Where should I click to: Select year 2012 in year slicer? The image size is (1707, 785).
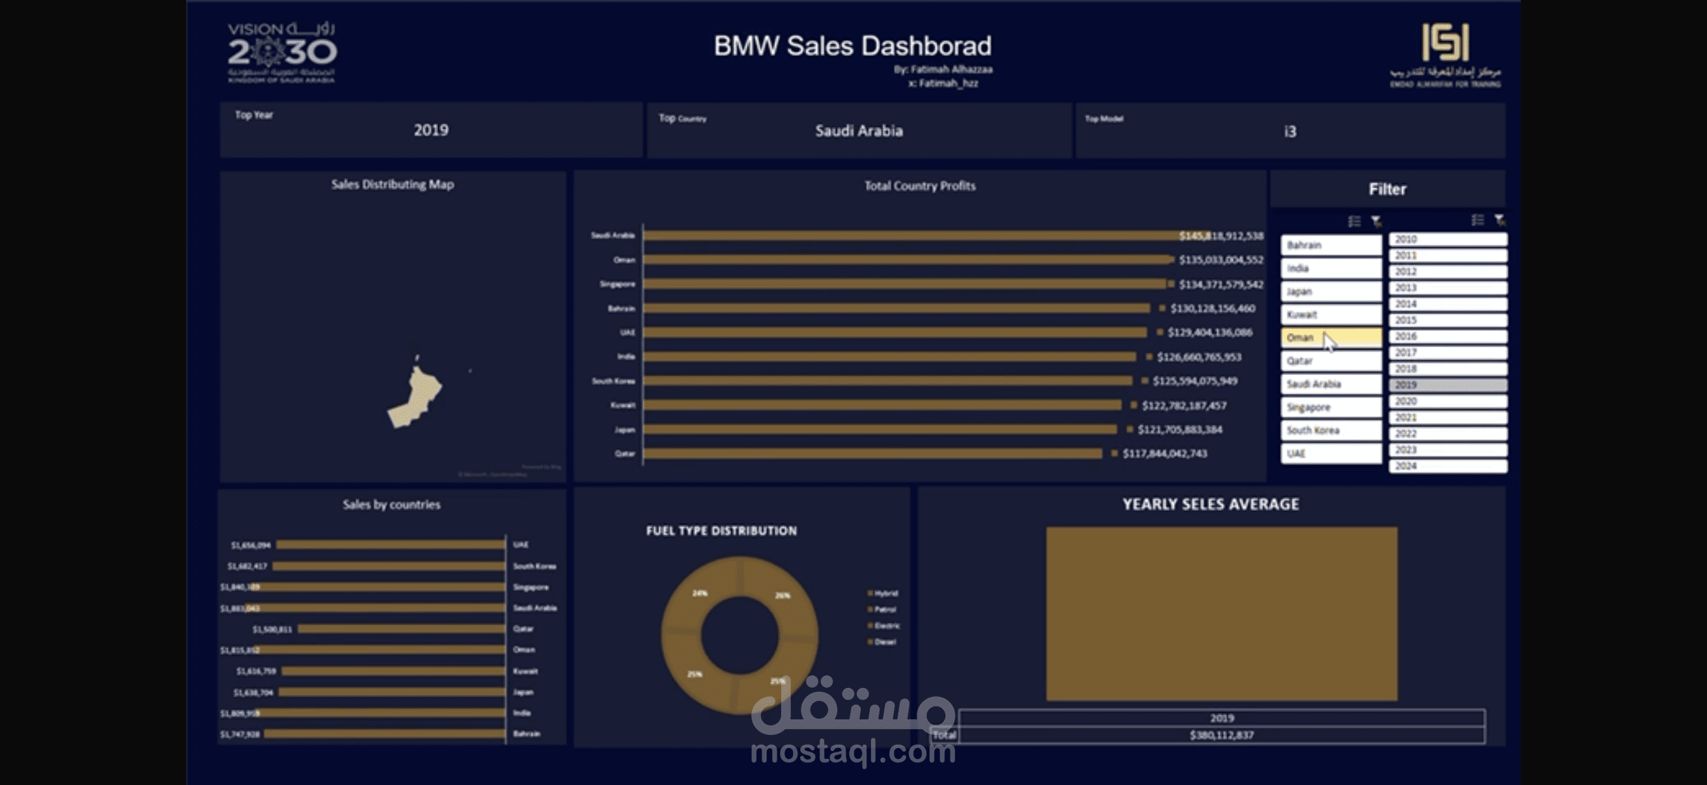(1448, 271)
